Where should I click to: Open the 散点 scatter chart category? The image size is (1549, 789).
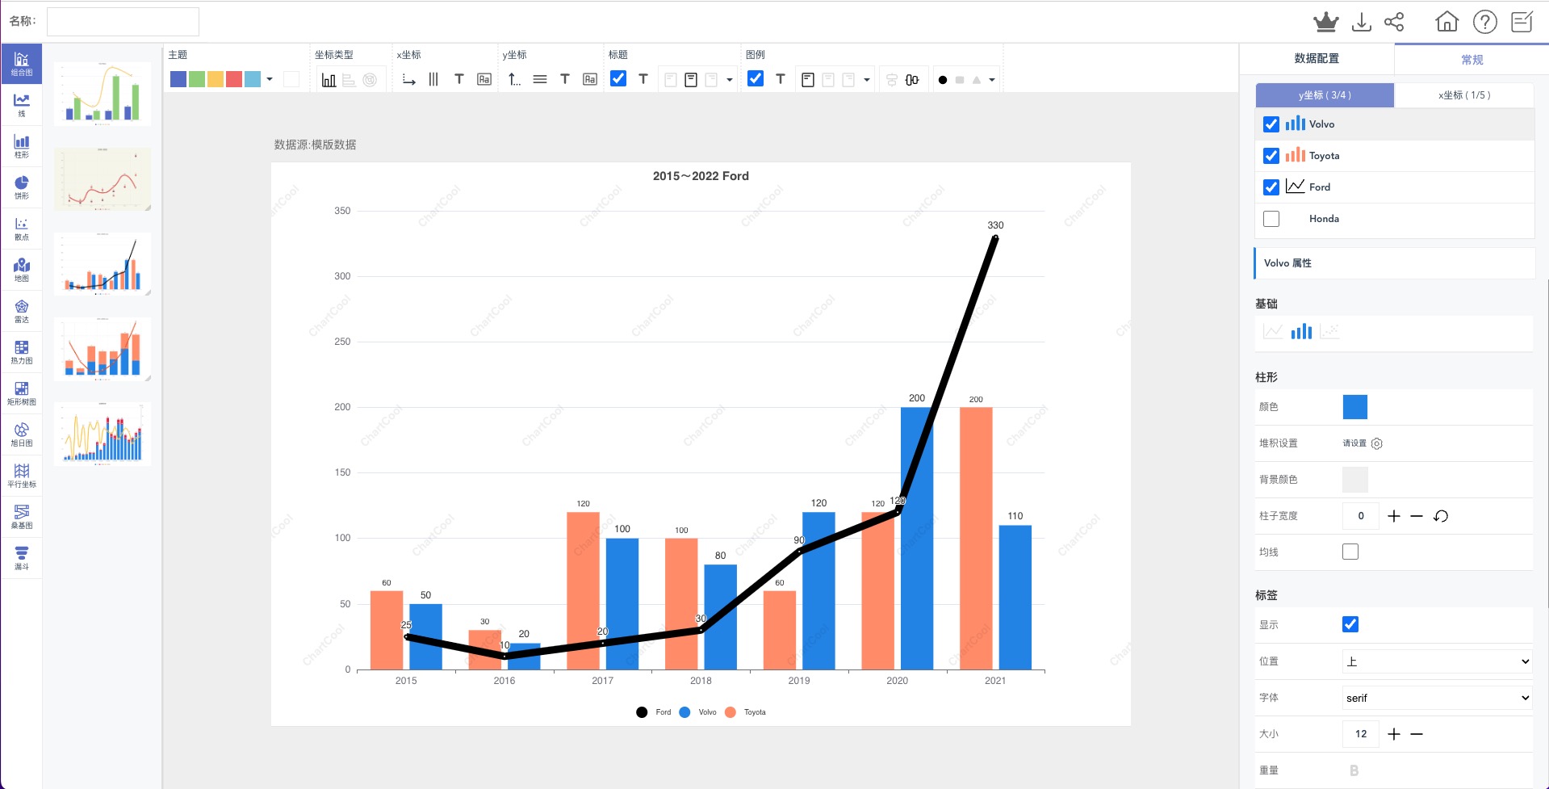[22, 229]
